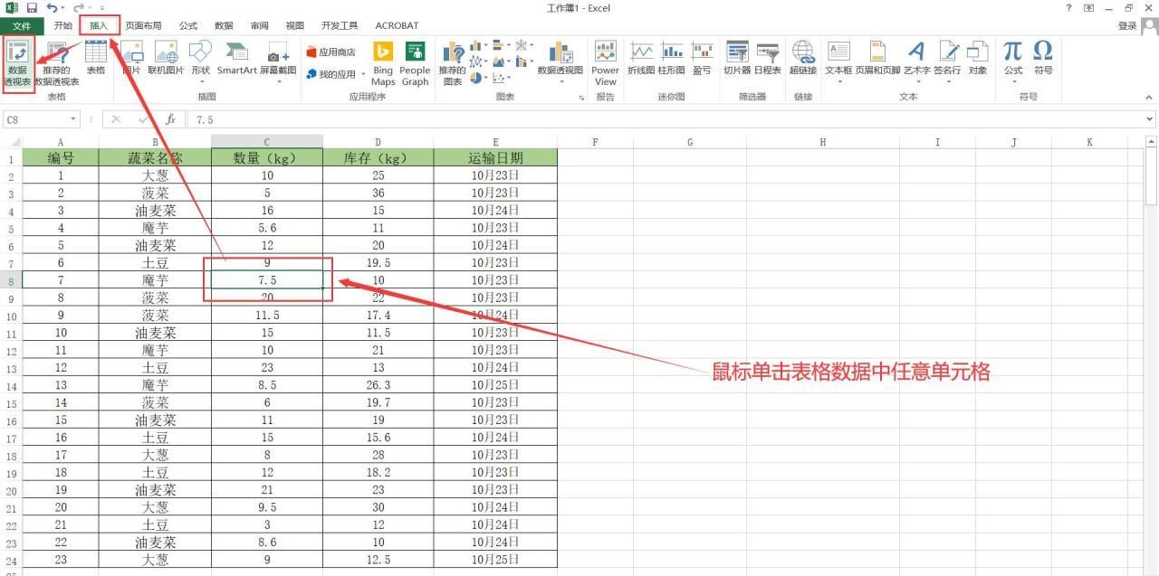Open the 我的应用 dropdown
Screen dimensions: 1159x576
pyautogui.click(x=336, y=74)
